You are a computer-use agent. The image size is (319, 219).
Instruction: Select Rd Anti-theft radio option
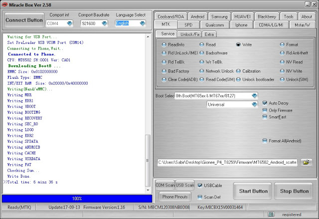click(x=294, y=53)
